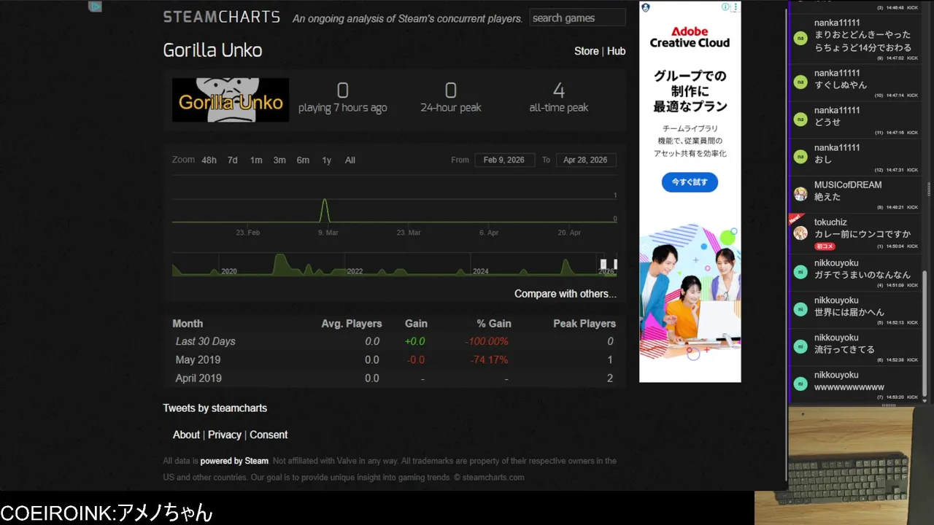
Task: Open the Consent footer link
Action: point(269,435)
